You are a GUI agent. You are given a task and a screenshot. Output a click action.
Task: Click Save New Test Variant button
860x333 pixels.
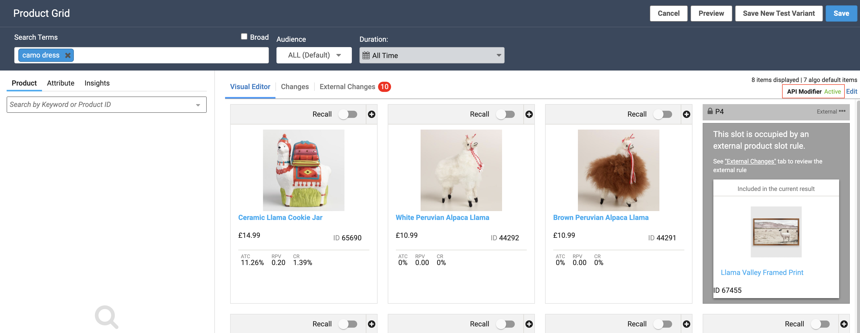click(x=779, y=13)
